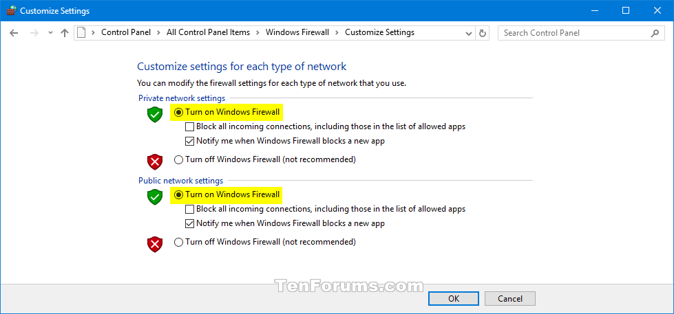Image resolution: width=674 pixels, height=314 pixels.
Task: Select Turn on Windows Firewall for public network
Action: tap(227, 194)
